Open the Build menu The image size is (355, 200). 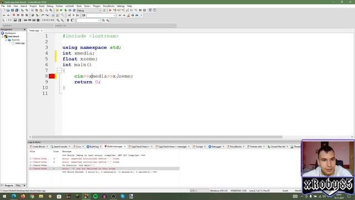tap(42, 6)
